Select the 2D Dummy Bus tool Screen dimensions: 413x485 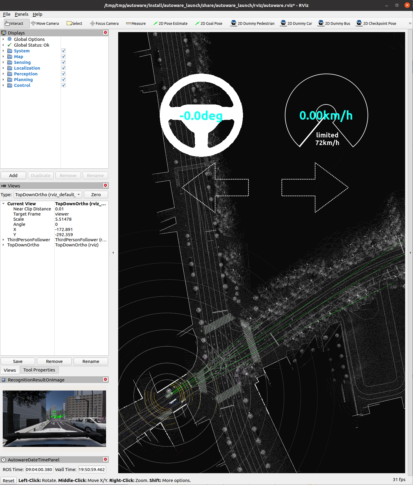(334, 23)
